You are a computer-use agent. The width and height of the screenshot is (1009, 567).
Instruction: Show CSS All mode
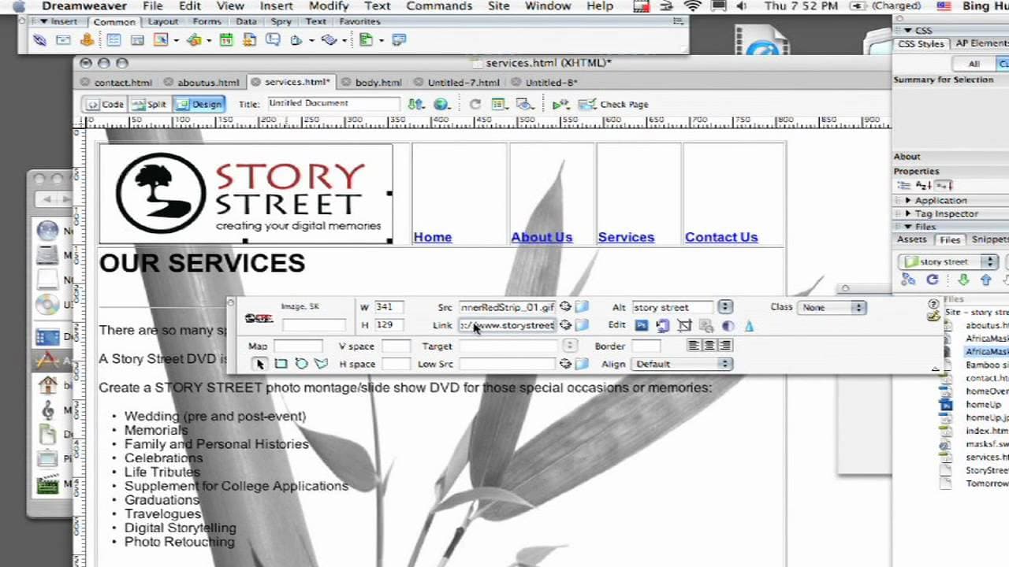tap(974, 64)
